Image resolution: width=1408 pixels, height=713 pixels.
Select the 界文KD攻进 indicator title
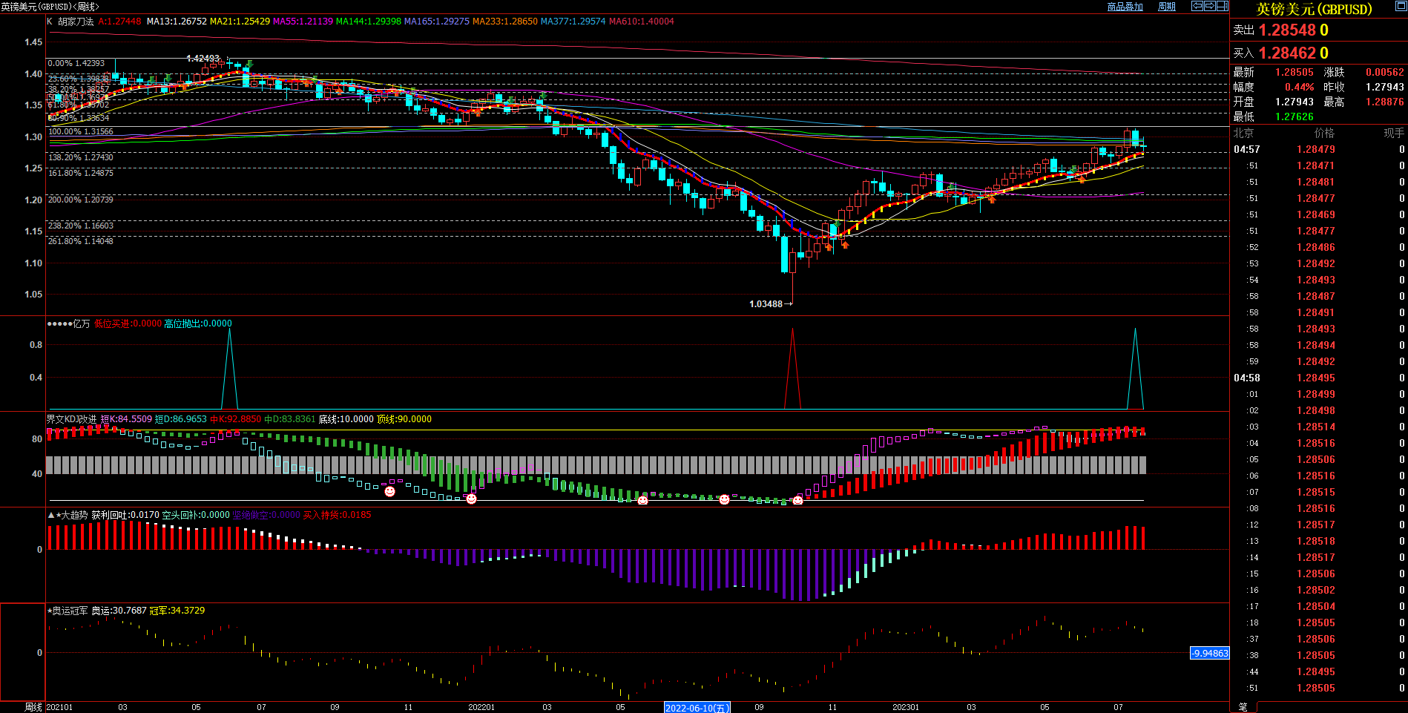[x=71, y=419]
